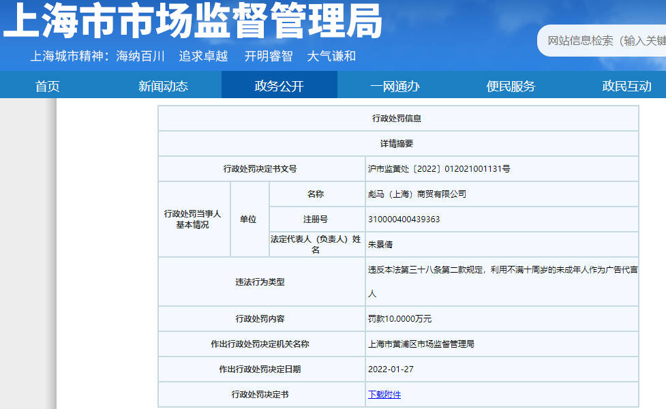
Task: Open the 新闻动态 navigation tab
Action: point(163,86)
